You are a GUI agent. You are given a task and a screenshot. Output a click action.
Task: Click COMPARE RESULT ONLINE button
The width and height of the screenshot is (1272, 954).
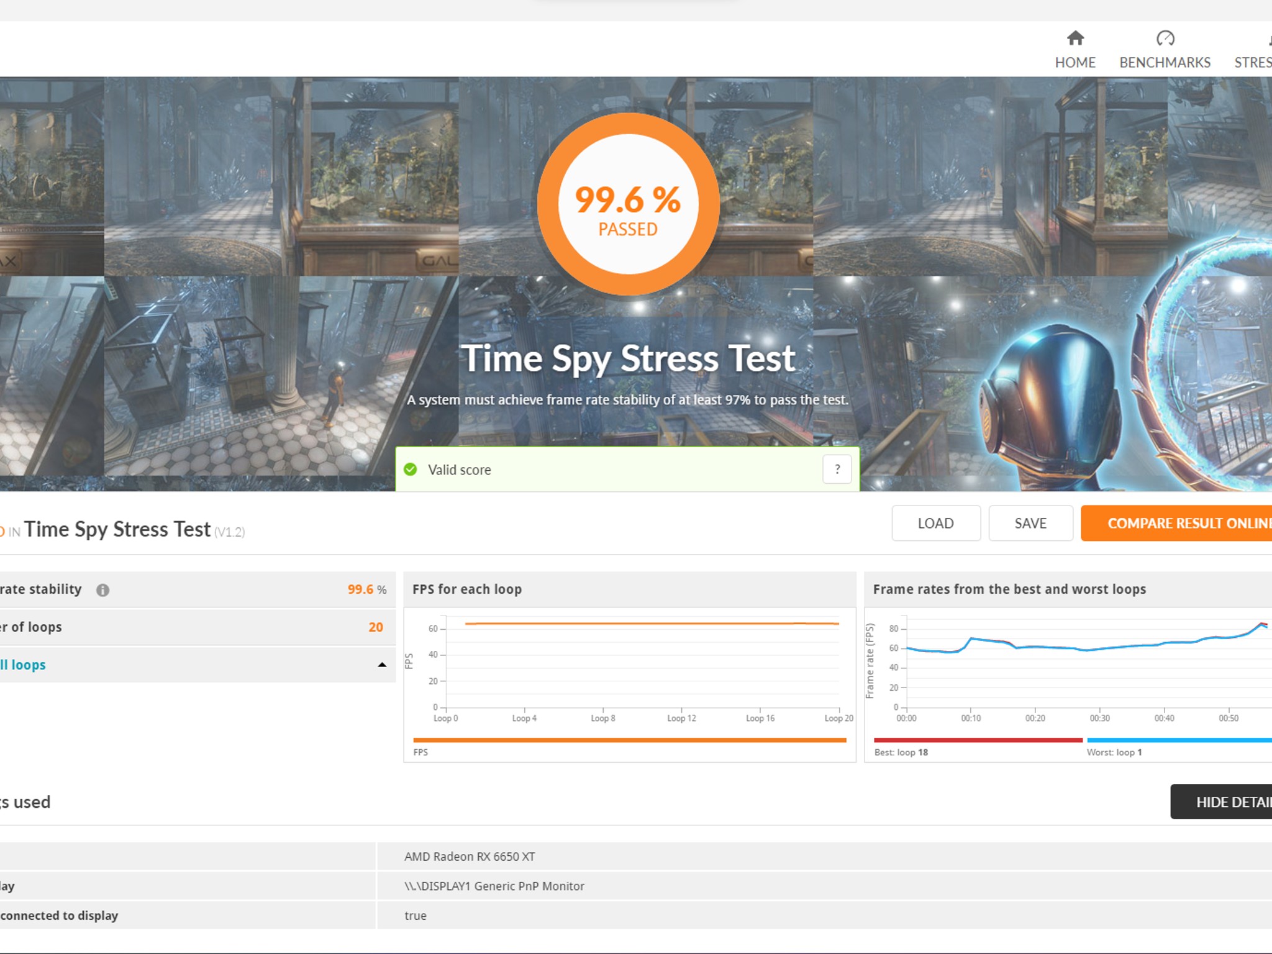click(1176, 524)
